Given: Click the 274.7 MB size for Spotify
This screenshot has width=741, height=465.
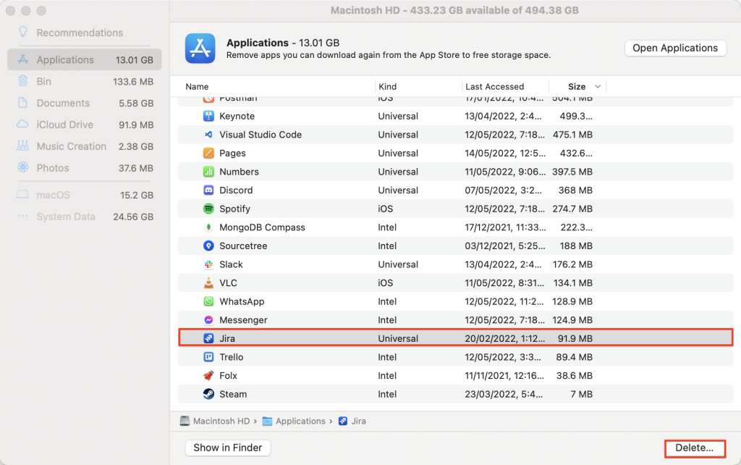Looking at the screenshot, I should (x=572, y=209).
